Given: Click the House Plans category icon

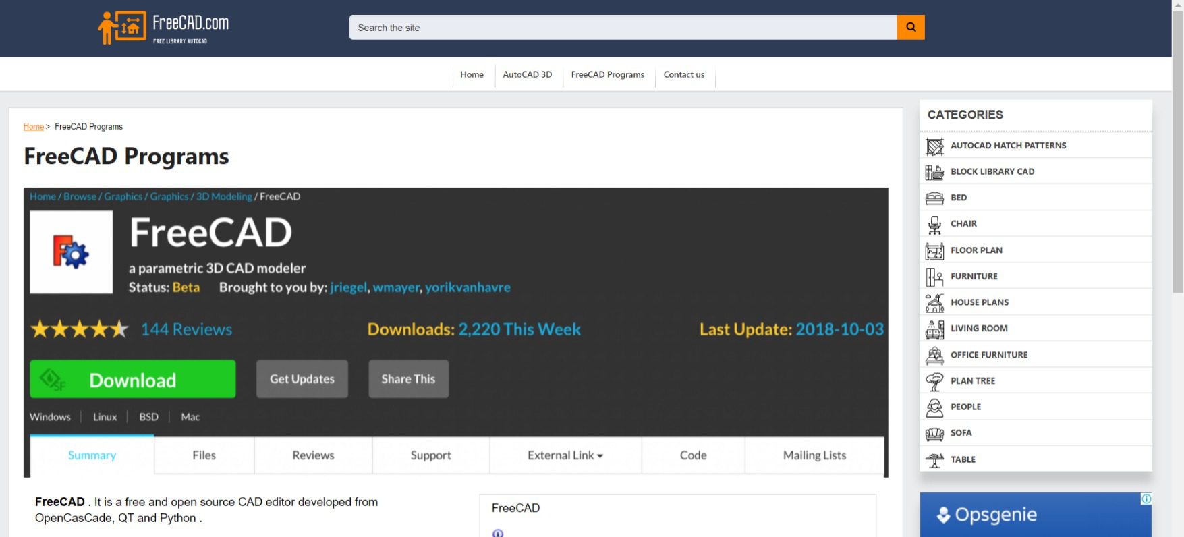Looking at the screenshot, I should point(934,303).
